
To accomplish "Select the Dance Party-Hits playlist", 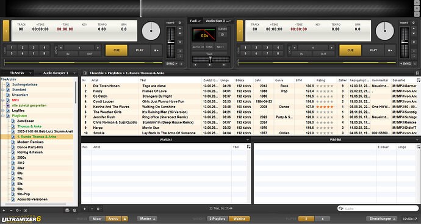I will [30, 147].
